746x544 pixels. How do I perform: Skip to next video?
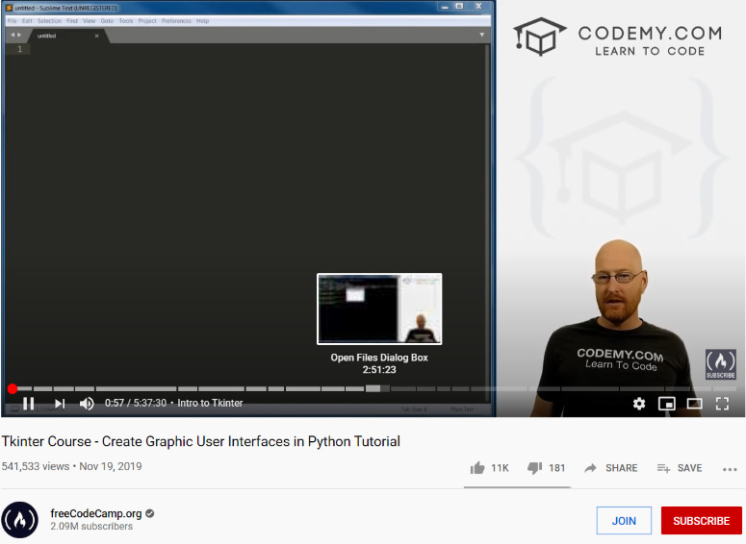click(x=60, y=404)
